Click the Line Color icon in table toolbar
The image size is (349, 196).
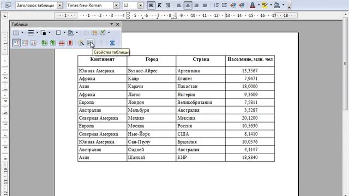[44, 33]
